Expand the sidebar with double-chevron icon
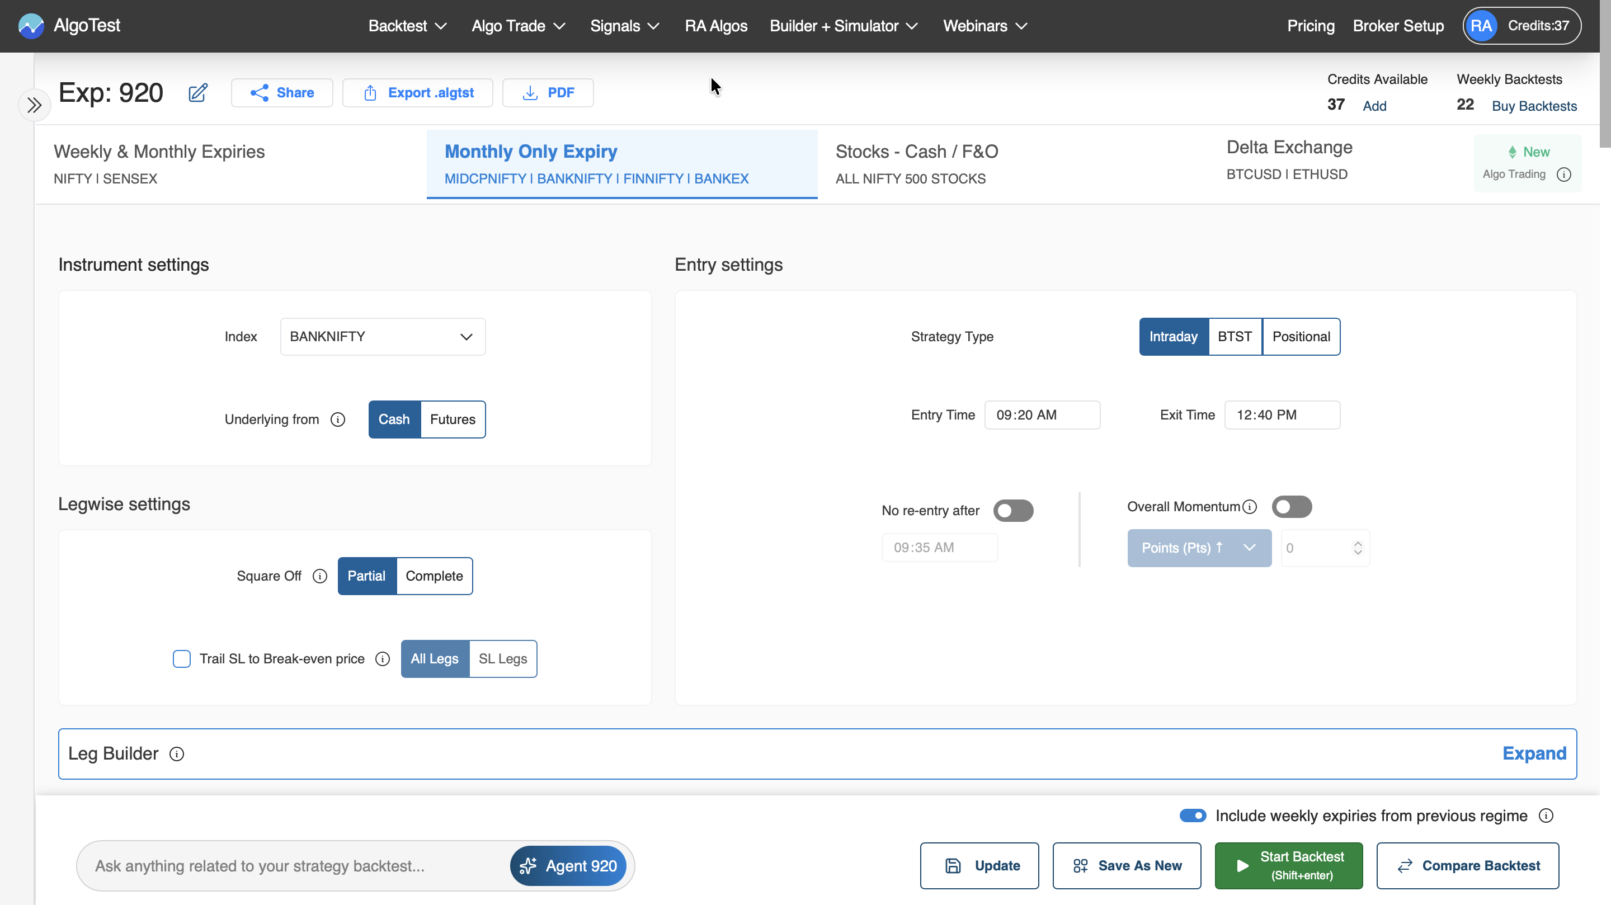 pos(34,105)
